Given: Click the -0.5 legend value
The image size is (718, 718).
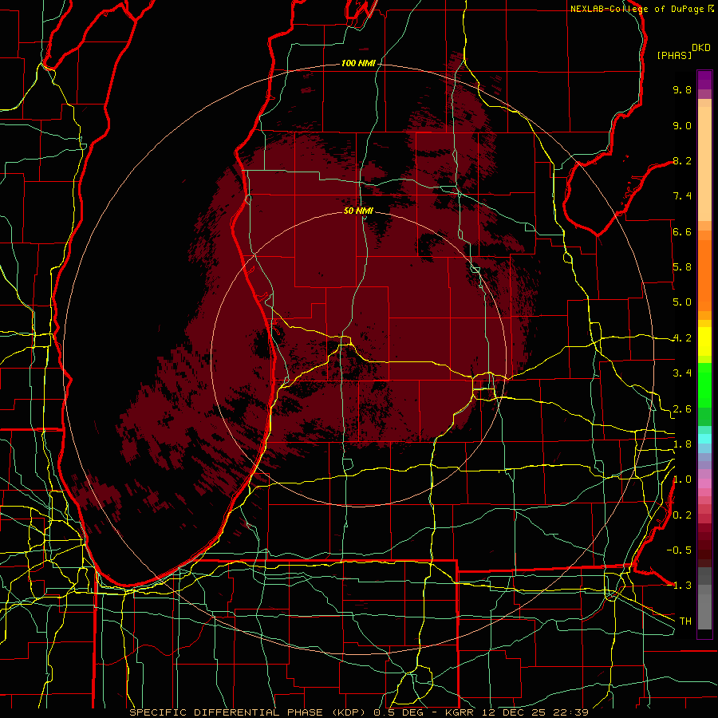Looking at the screenshot, I should 679,550.
